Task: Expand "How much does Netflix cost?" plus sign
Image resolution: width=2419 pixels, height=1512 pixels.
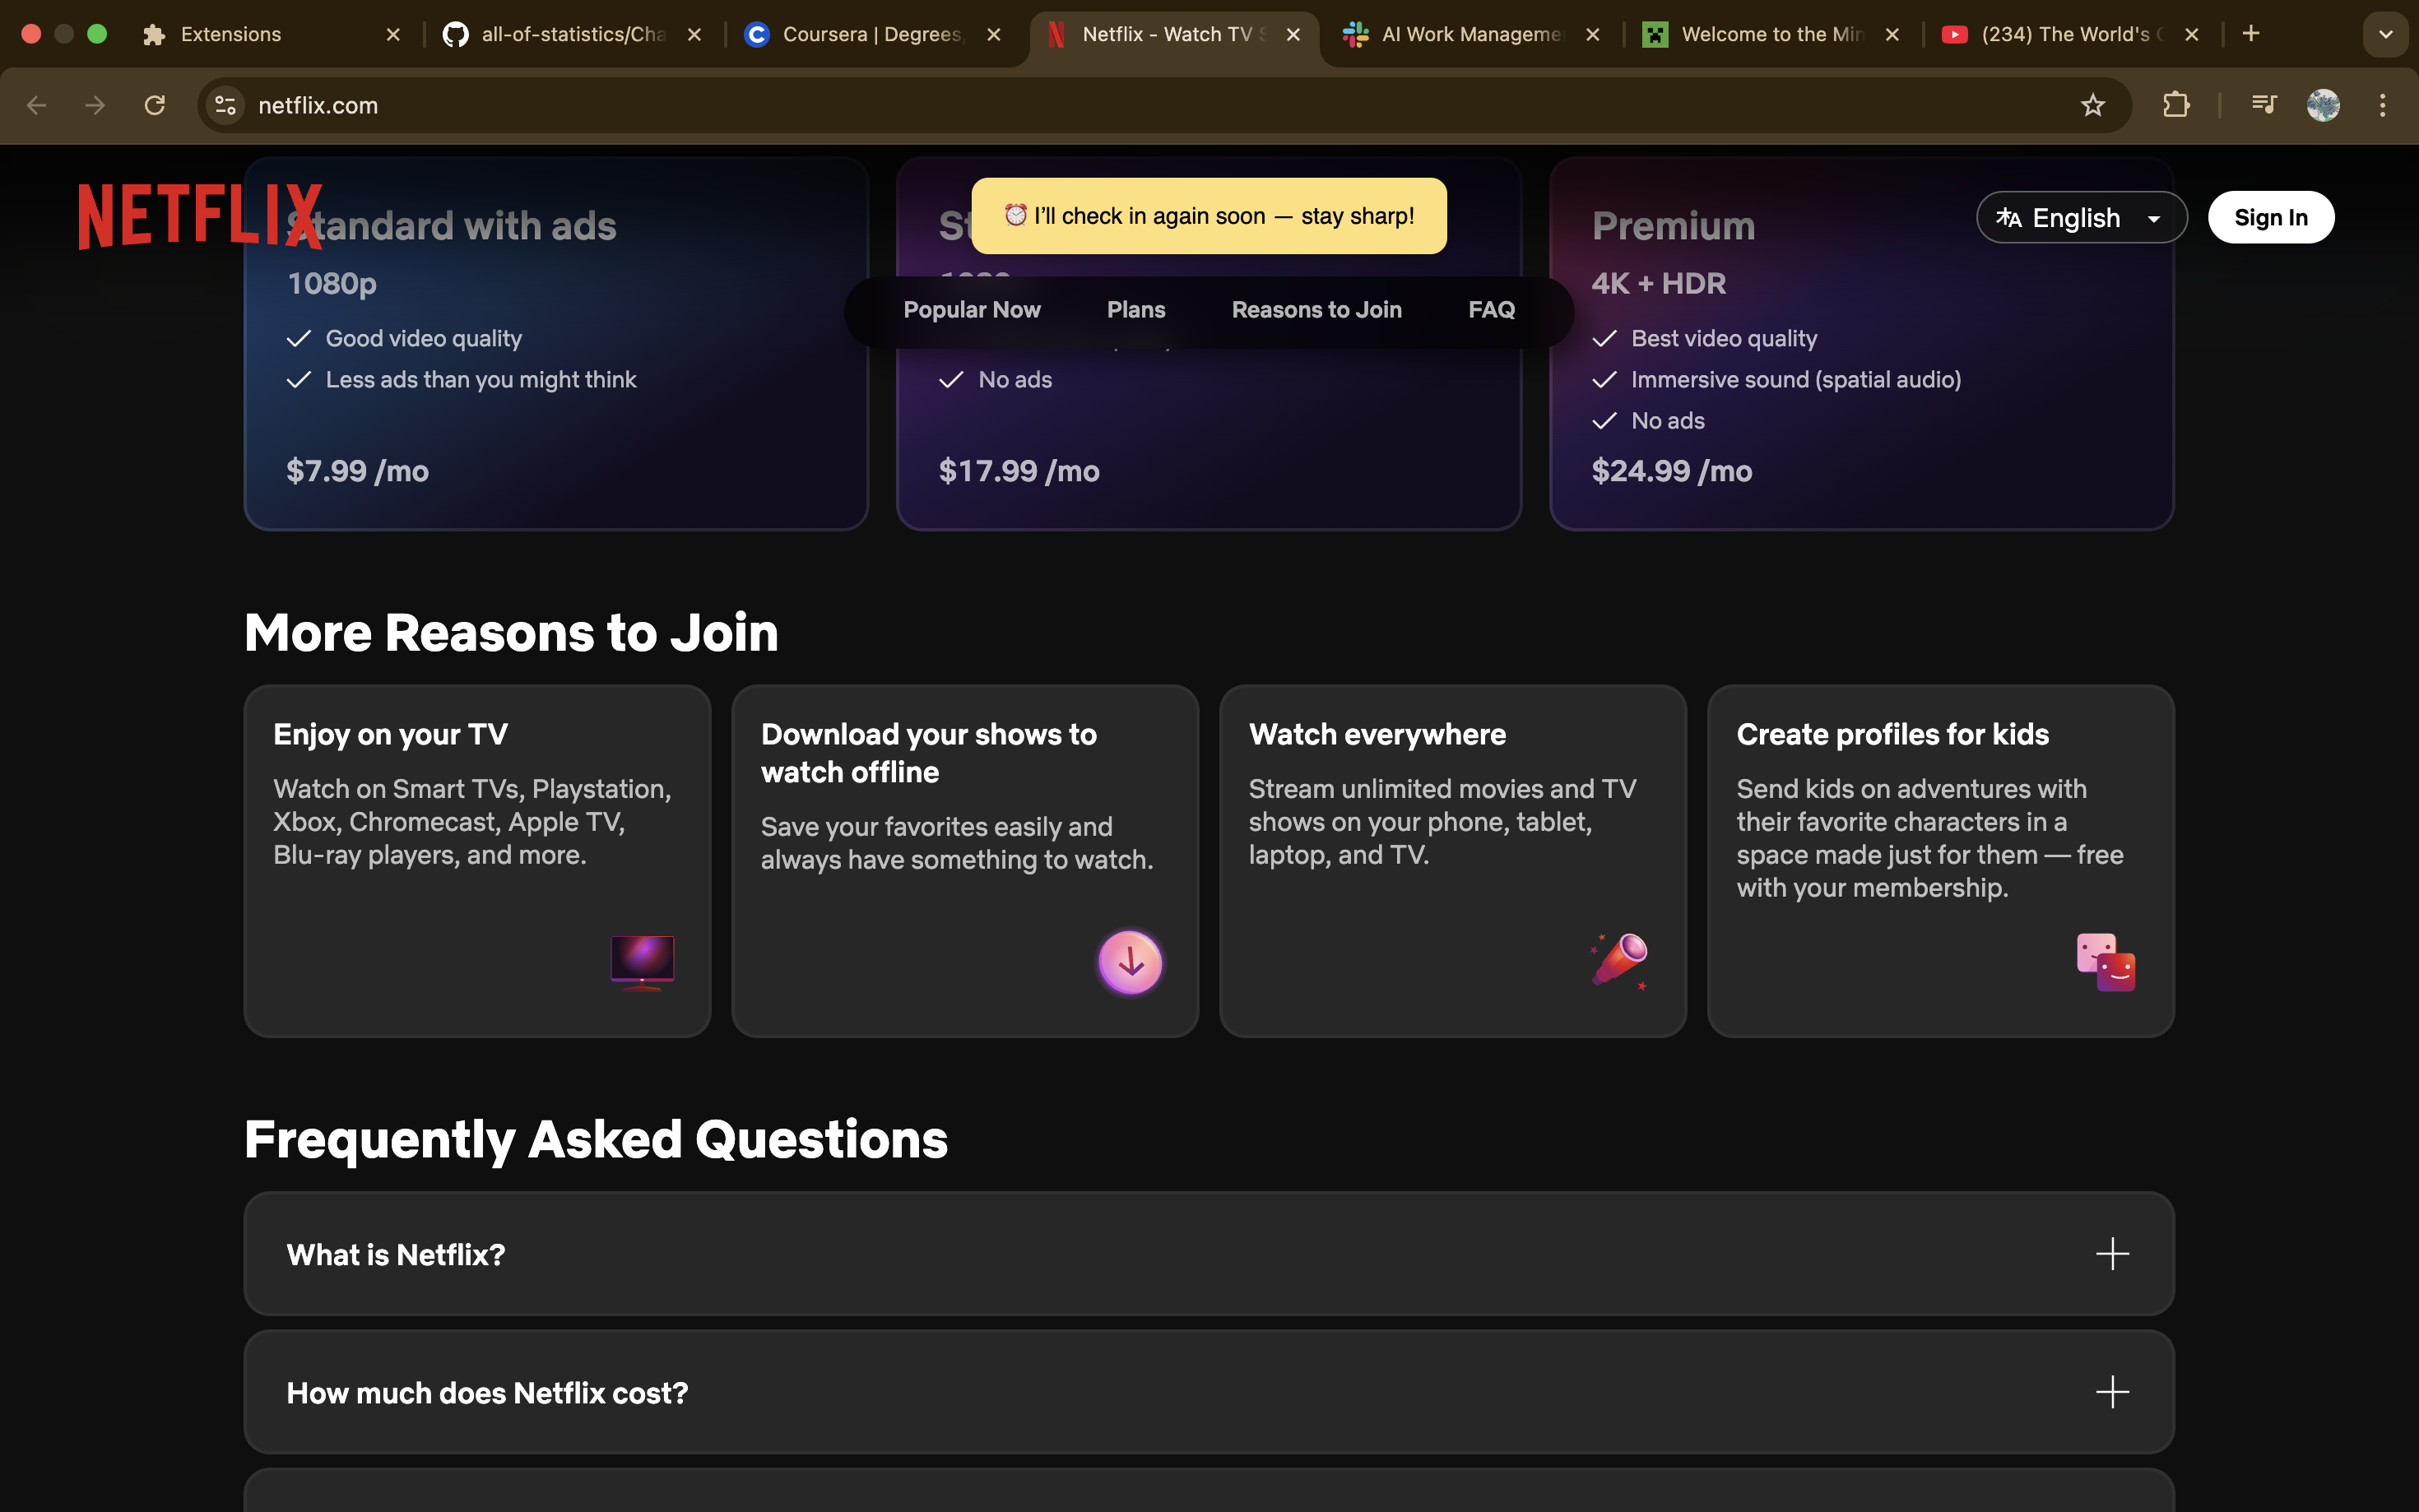Action: (2111, 1392)
